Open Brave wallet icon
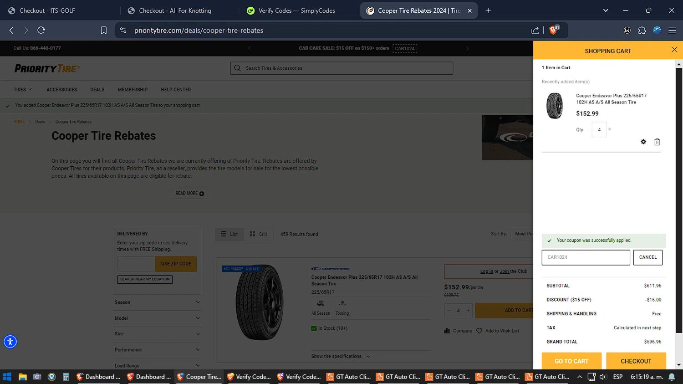Viewport: 683px width, 384px height. [627, 30]
